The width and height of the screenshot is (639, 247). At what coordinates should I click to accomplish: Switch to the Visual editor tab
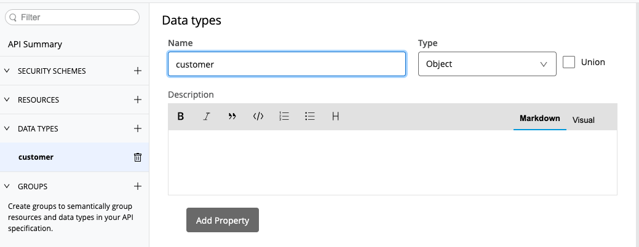tap(583, 120)
